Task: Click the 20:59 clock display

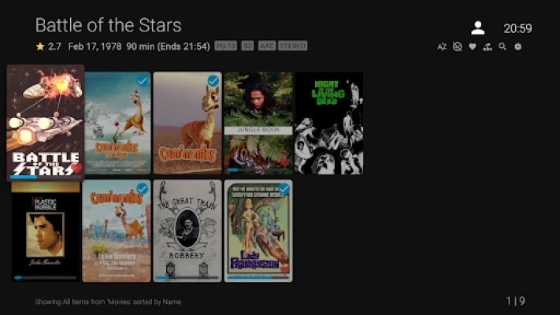Action: pos(517,28)
